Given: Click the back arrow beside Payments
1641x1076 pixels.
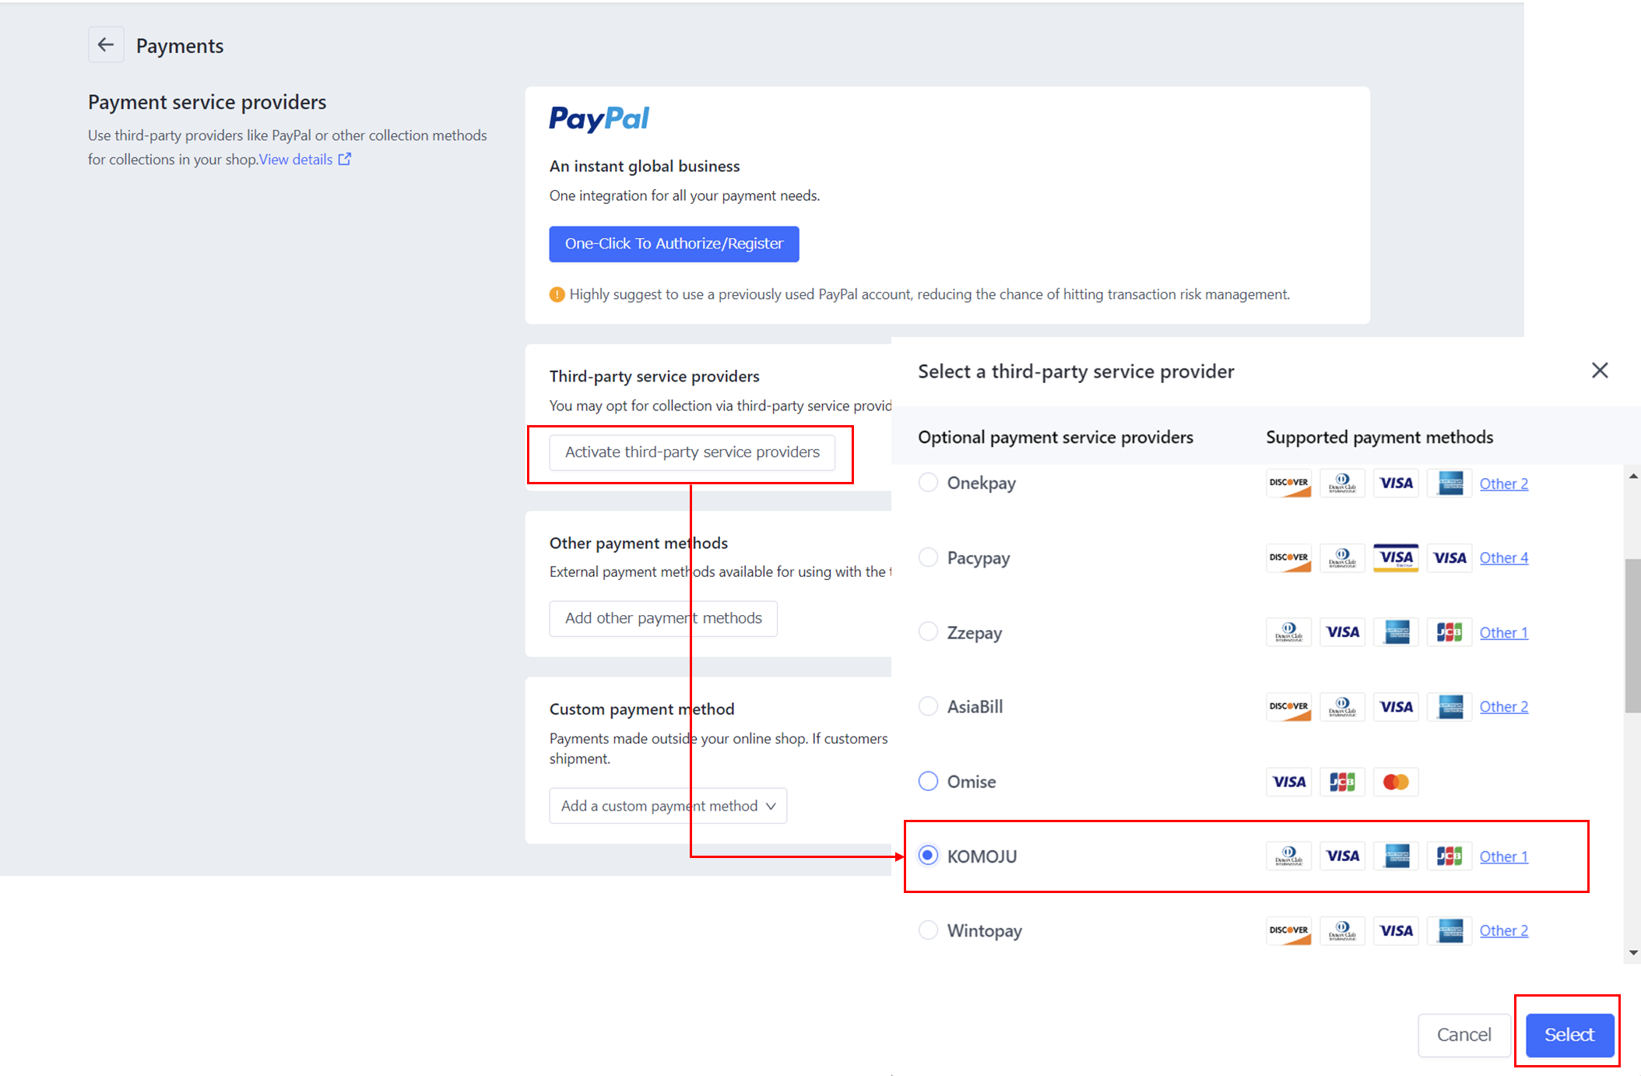Looking at the screenshot, I should click(x=106, y=45).
